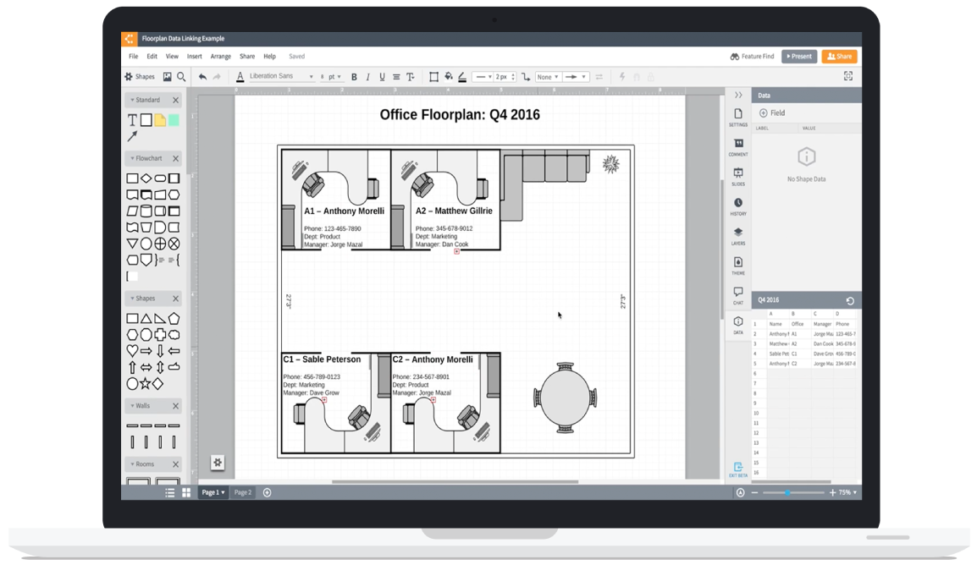This screenshot has height=565, width=977.
Task: Click the page grid view icon
Action: coord(186,493)
